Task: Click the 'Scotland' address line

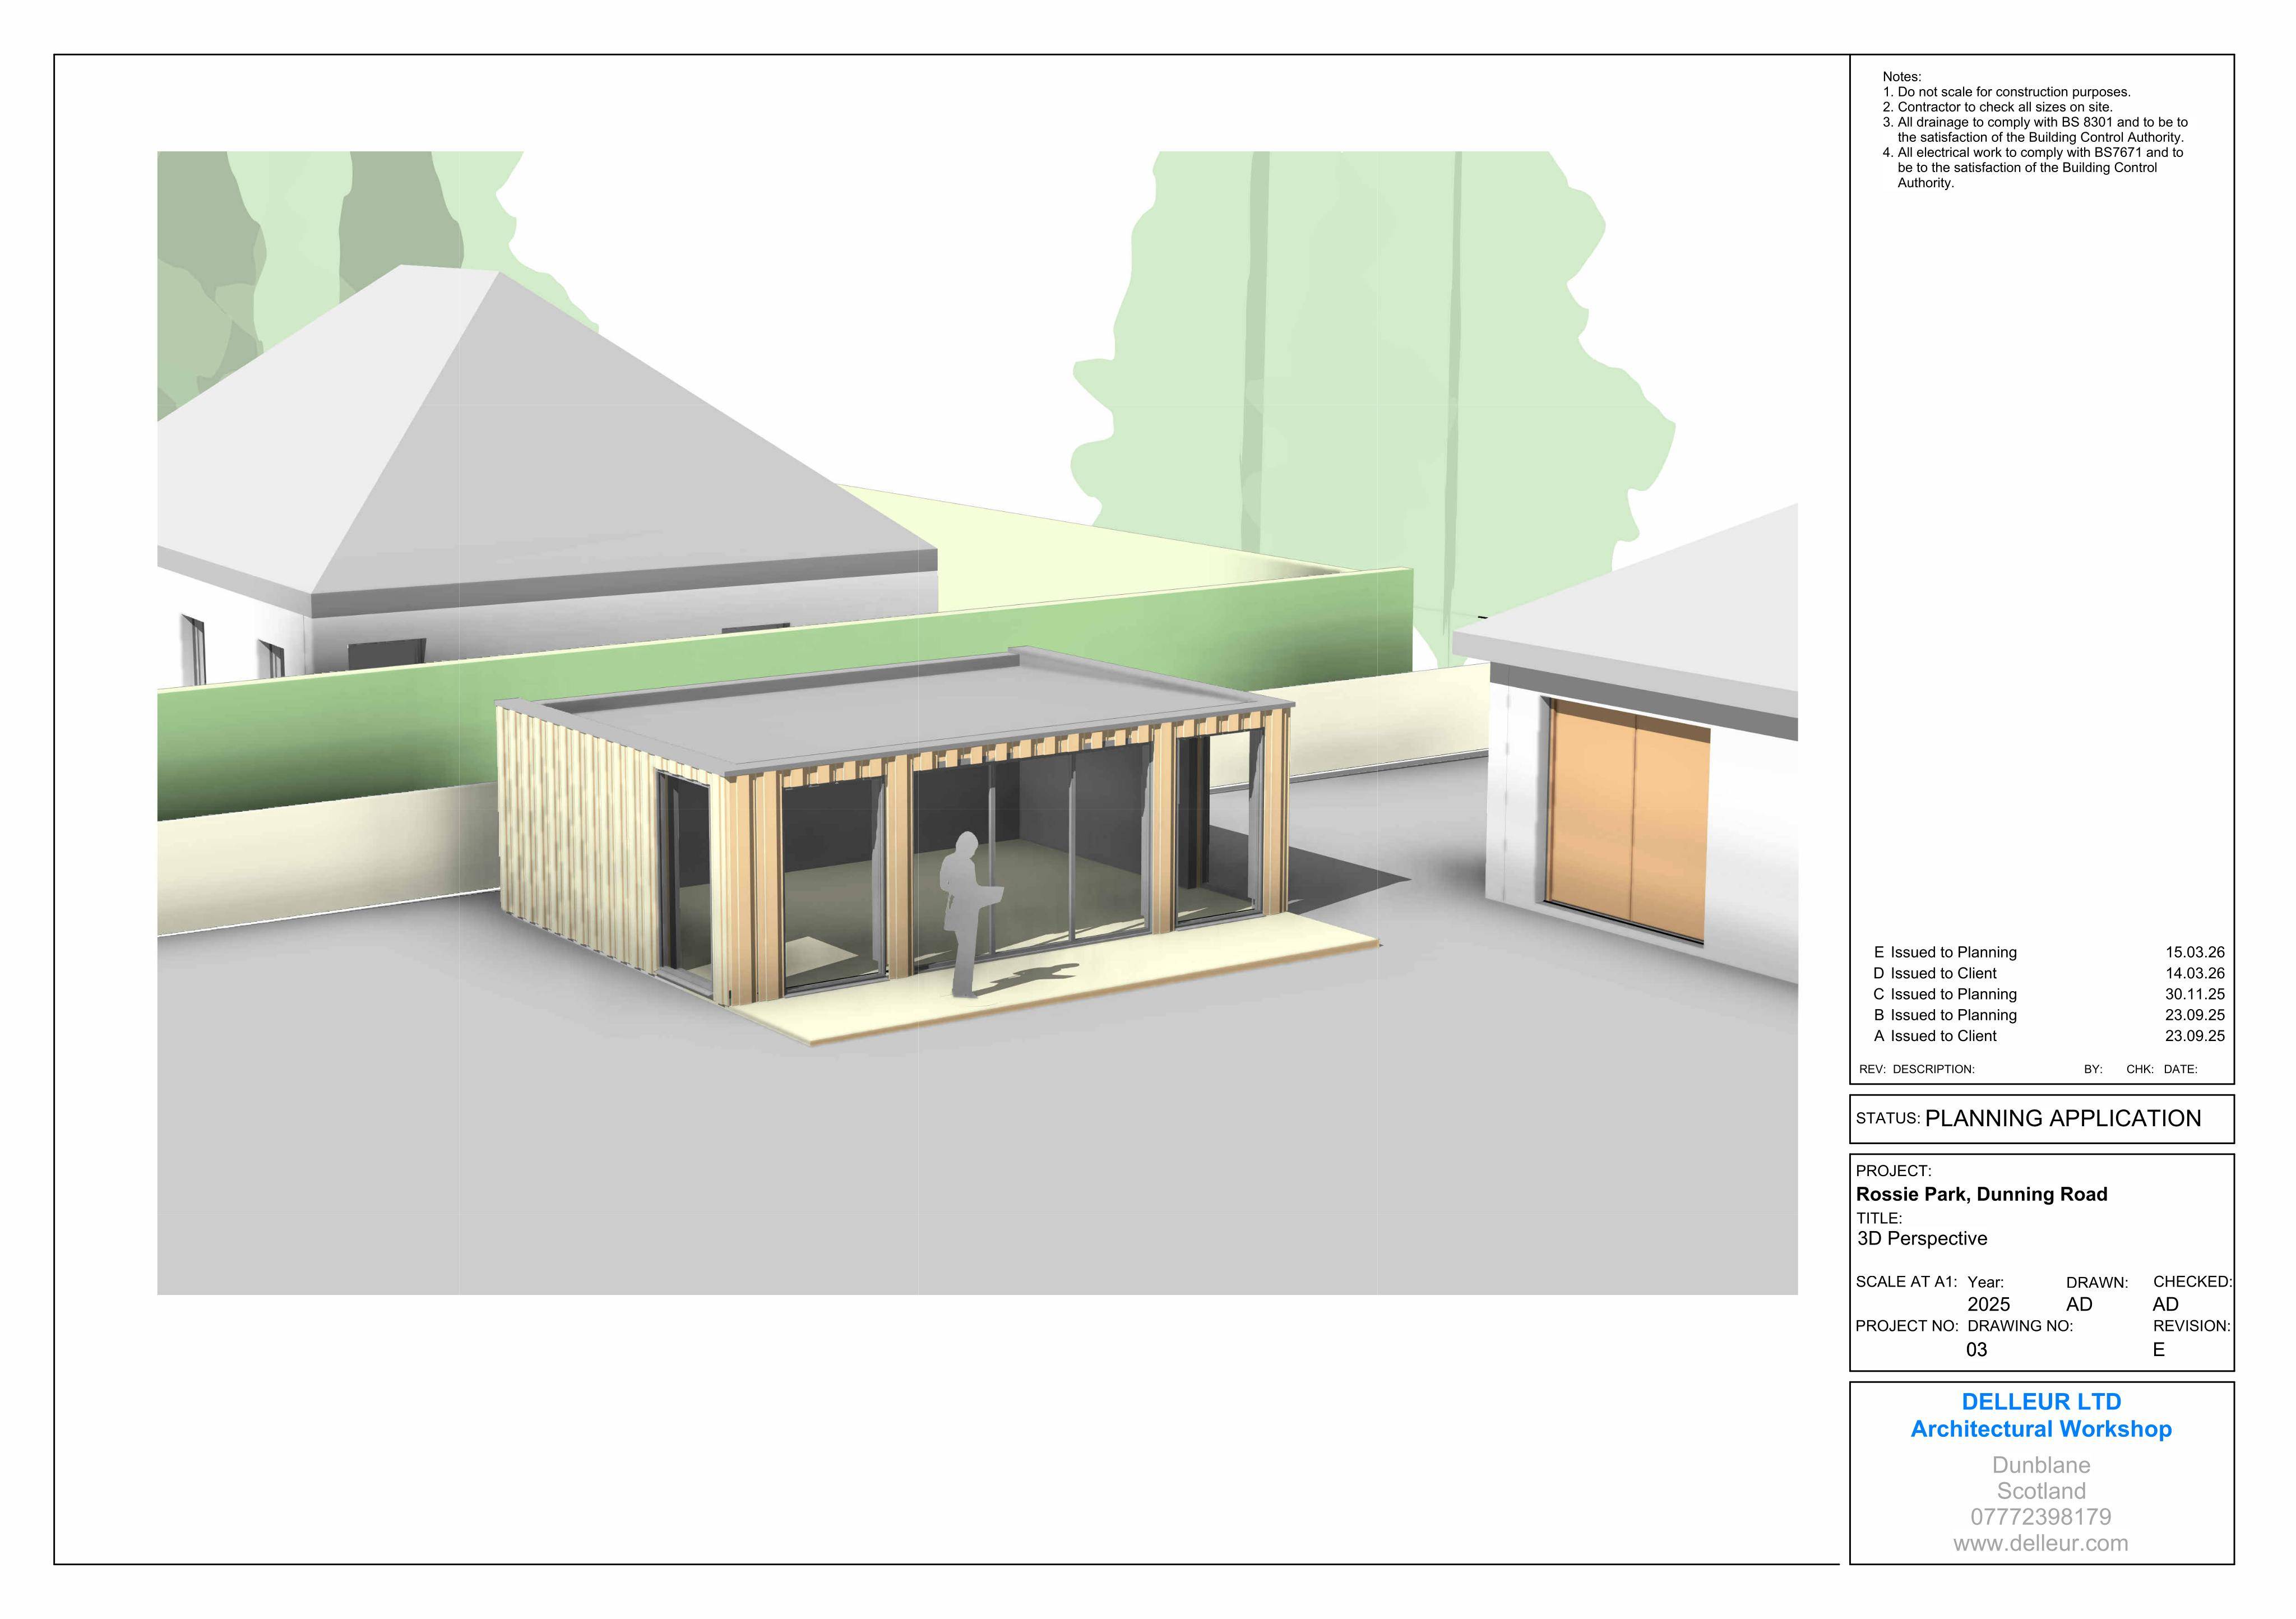Action: coord(2041,1491)
